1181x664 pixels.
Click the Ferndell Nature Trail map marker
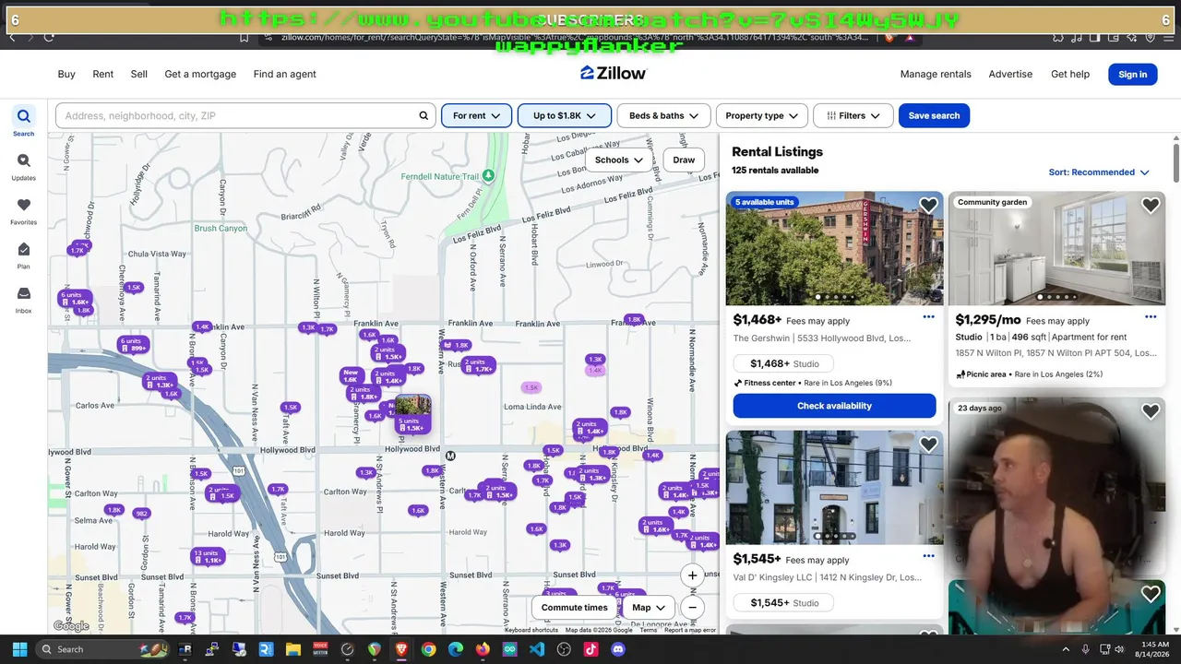point(488,175)
